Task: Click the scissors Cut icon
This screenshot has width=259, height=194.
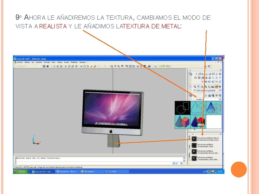Action: (x=81, y=66)
